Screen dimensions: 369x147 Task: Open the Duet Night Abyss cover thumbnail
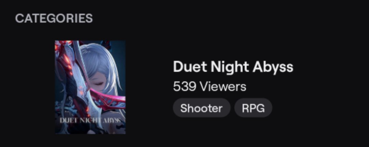point(90,87)
